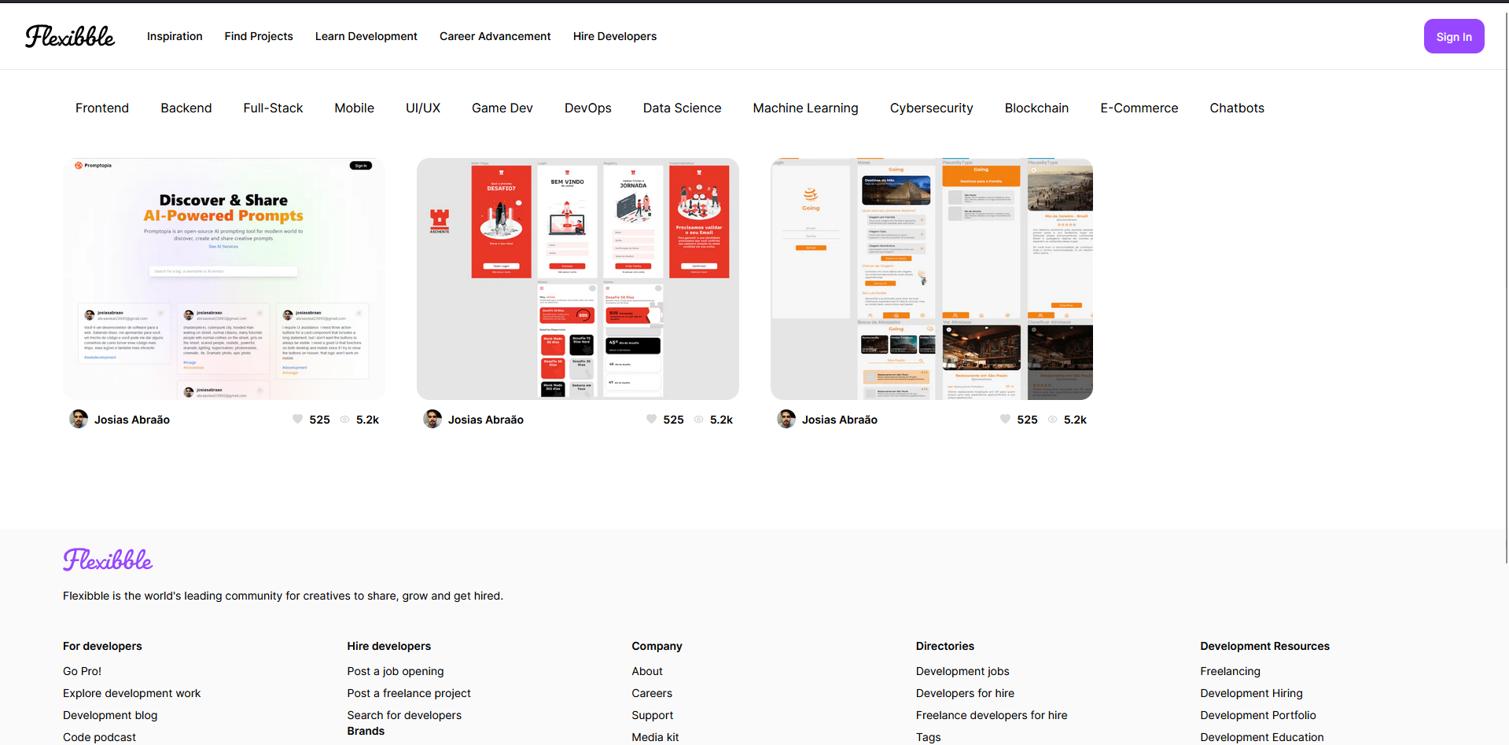Click Josias Abraão name under the Aschente project
Viewport: 1509px width, 745px height.
coord(486,420)
